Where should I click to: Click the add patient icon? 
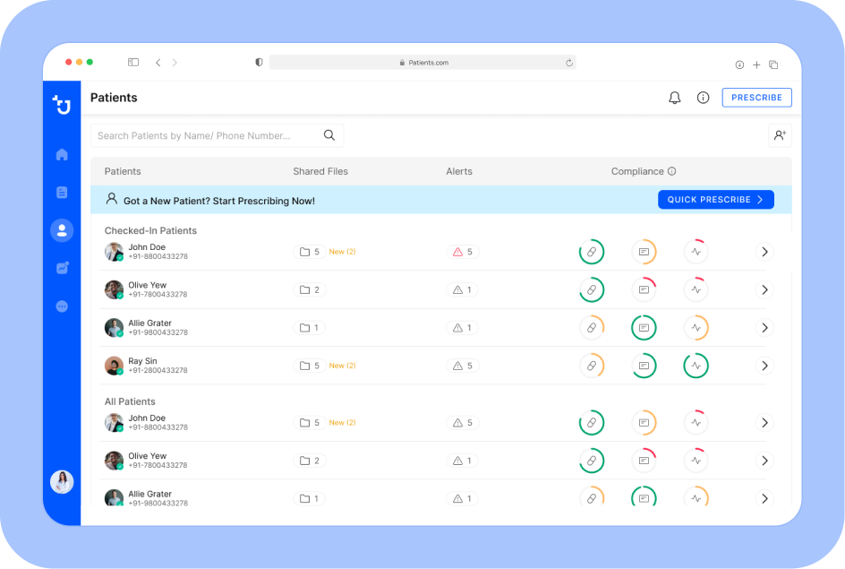(780, 135)
